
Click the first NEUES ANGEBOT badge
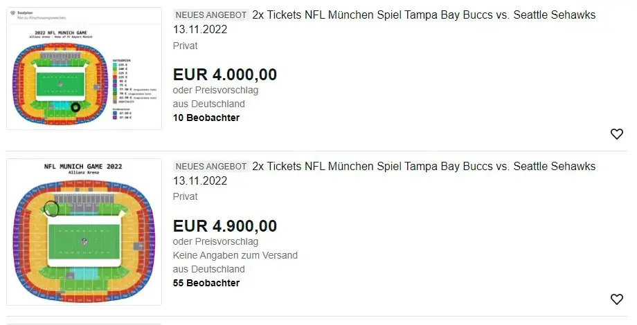click(x=210, y=15)
